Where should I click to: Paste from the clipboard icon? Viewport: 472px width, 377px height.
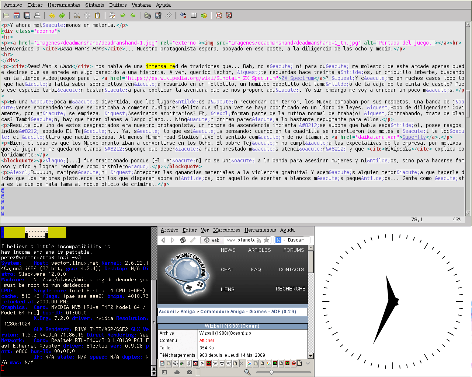[x=98, y=15]
